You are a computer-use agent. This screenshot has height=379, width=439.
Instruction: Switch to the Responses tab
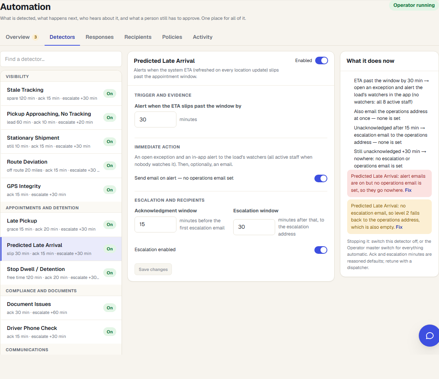tap(100, 37)
